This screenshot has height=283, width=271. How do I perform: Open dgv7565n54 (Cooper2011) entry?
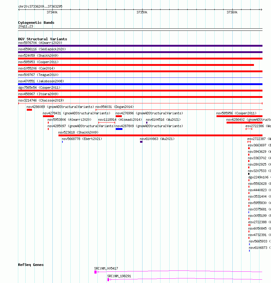39,88
